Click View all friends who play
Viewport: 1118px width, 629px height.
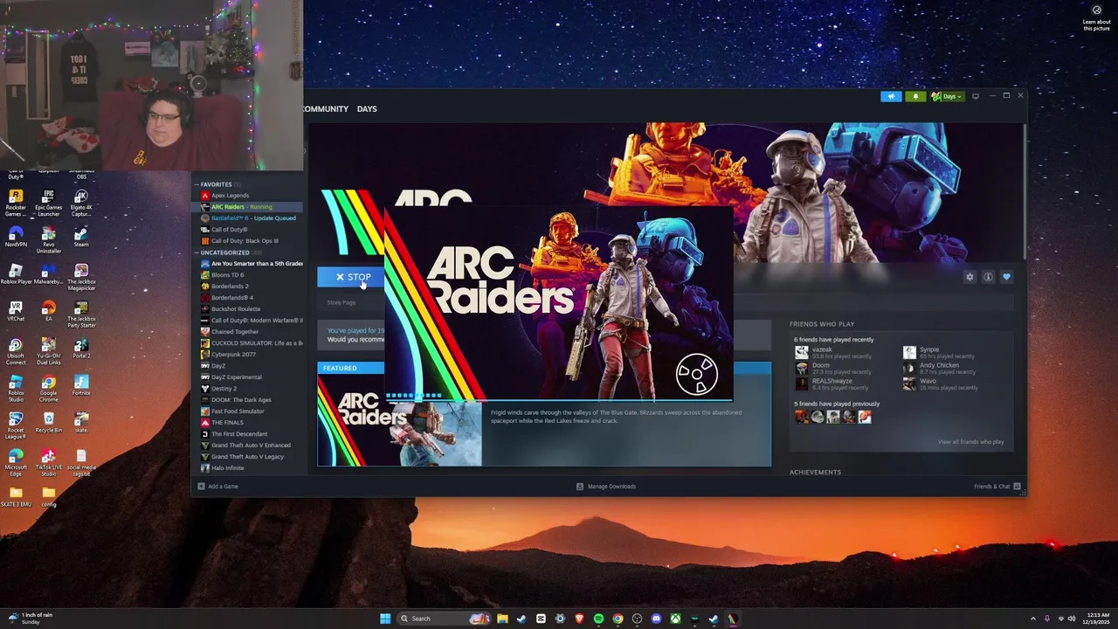[x=970, y=442]
